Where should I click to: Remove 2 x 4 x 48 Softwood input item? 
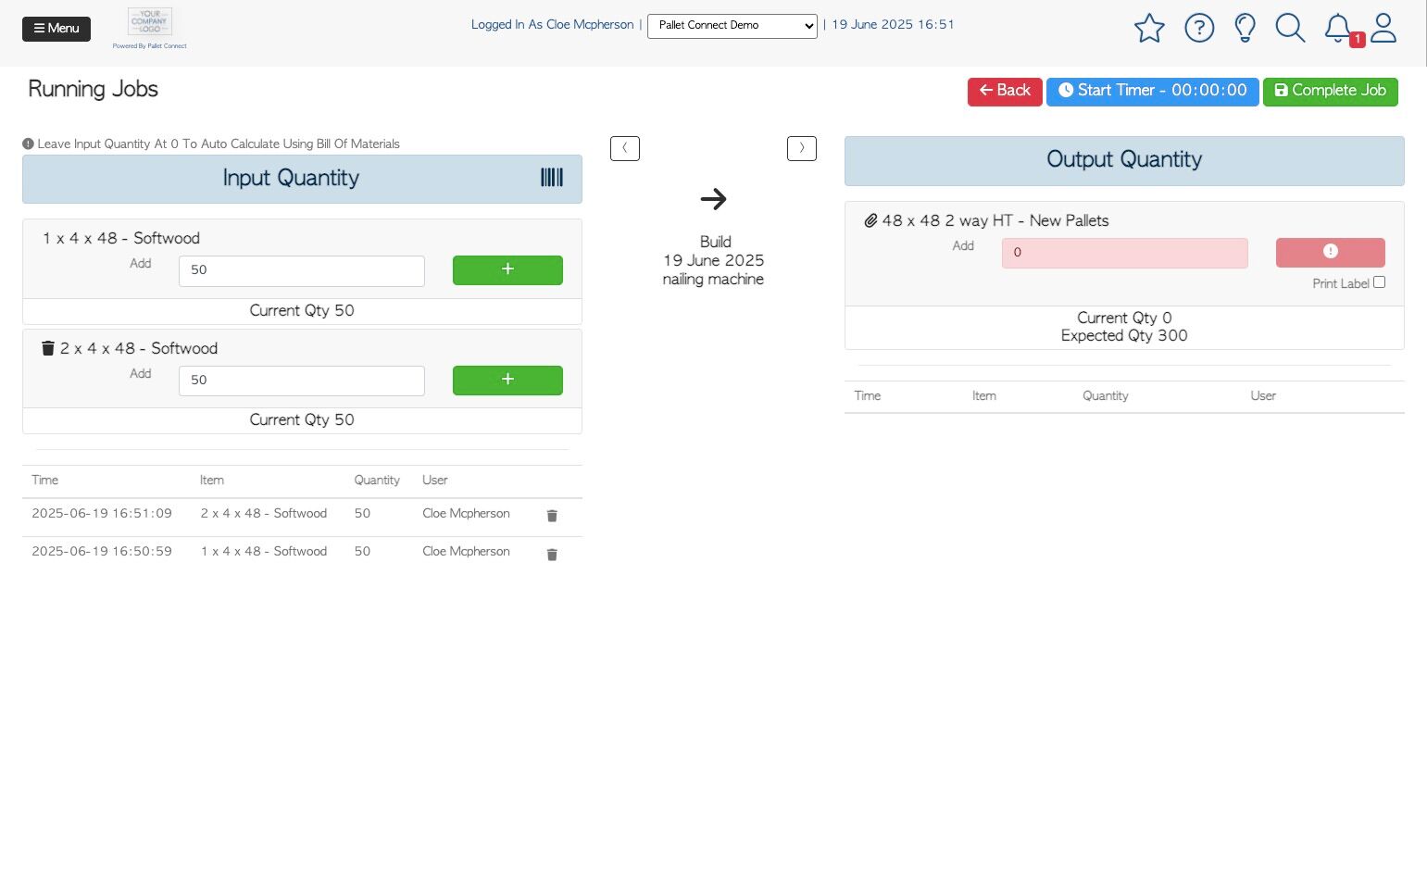[x=48, y=348]
